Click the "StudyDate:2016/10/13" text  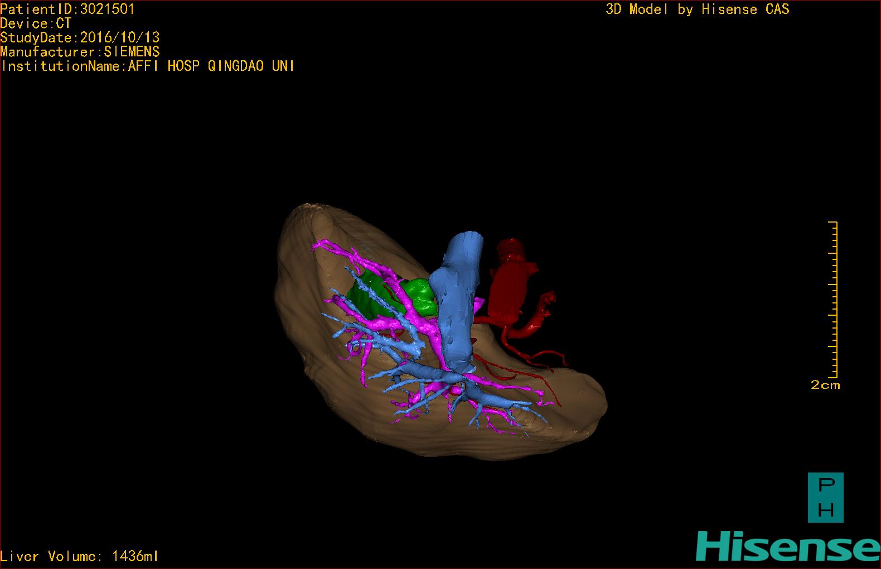(80, 37)
